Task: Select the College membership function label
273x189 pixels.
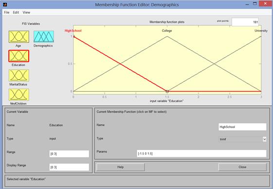Action: click(167, 31)
